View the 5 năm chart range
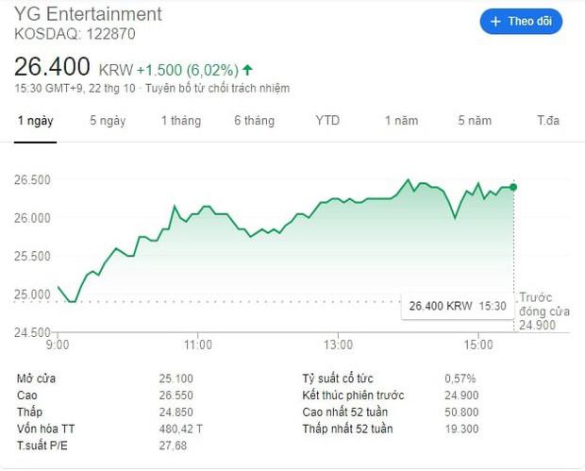 tap(475, 121)
